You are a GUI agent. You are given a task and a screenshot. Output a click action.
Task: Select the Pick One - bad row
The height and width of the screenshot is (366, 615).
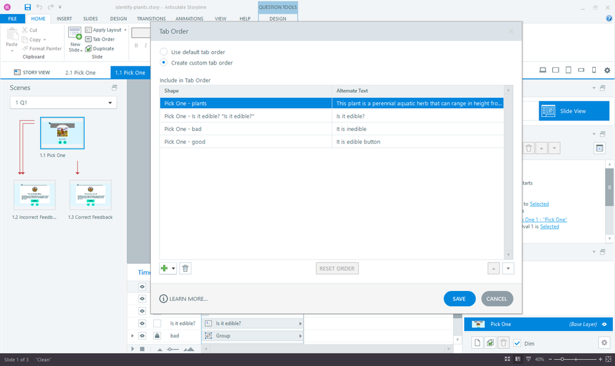click(x=246, y=129)
